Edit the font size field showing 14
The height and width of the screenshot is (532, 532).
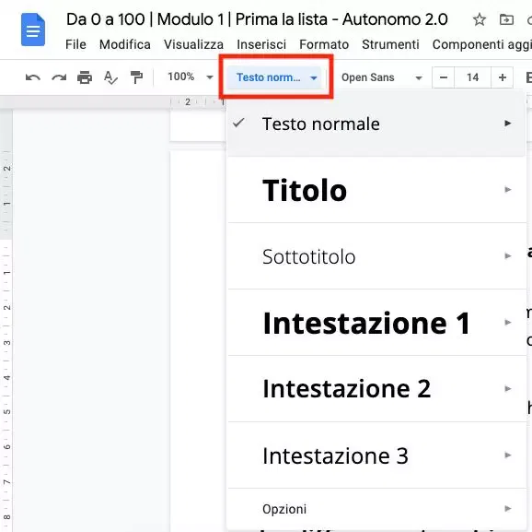pos(472,77)
